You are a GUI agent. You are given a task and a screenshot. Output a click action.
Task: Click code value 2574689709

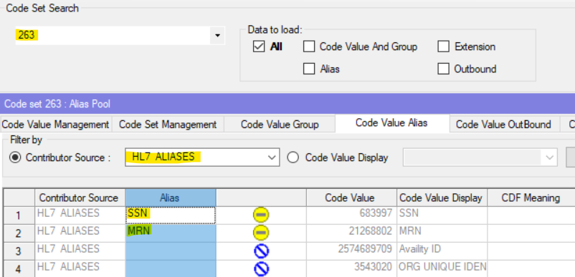tap(351, 251)
